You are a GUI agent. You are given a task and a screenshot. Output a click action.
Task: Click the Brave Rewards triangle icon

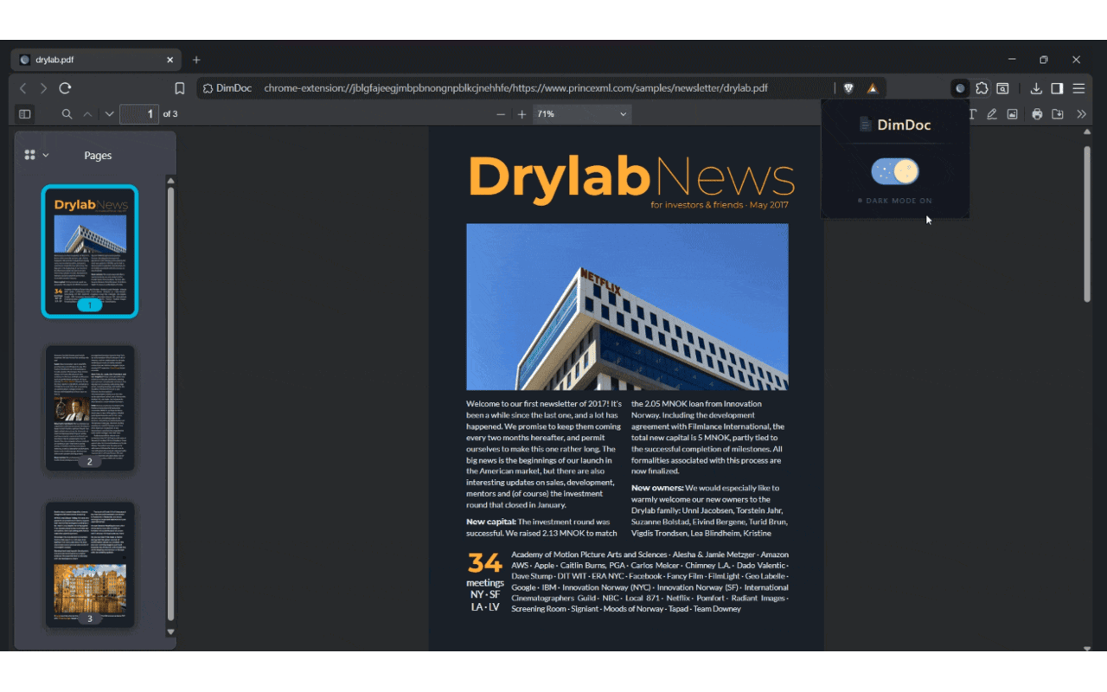point(873,88)
